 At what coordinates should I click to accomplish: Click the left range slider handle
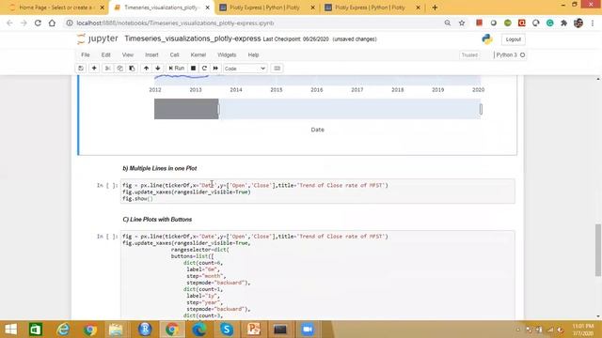point(218,109)
